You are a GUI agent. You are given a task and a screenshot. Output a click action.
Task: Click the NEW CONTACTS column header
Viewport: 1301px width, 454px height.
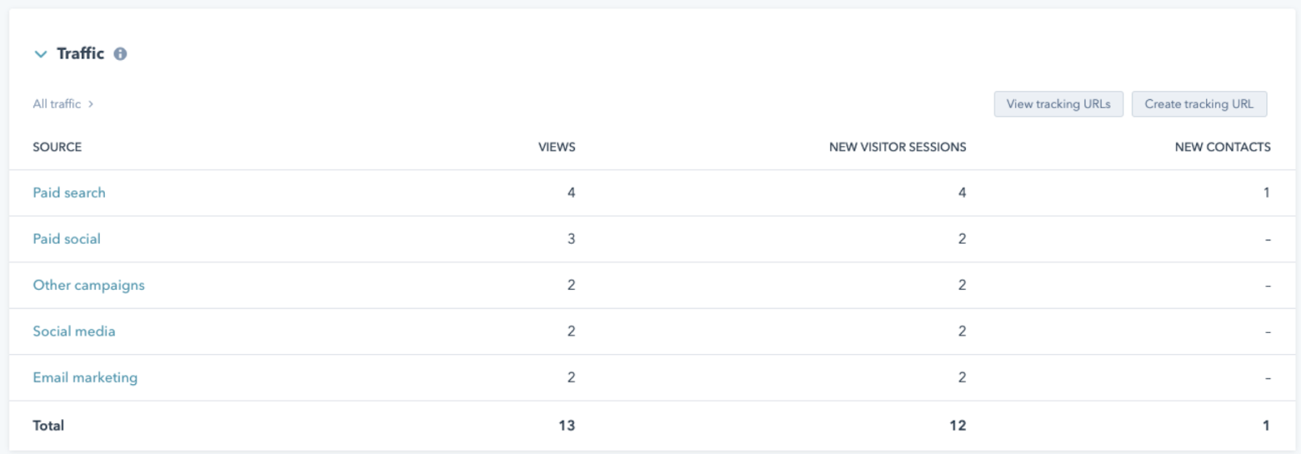click(1222, 147)
